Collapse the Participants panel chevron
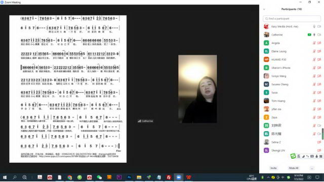 (x=264, y=9)
